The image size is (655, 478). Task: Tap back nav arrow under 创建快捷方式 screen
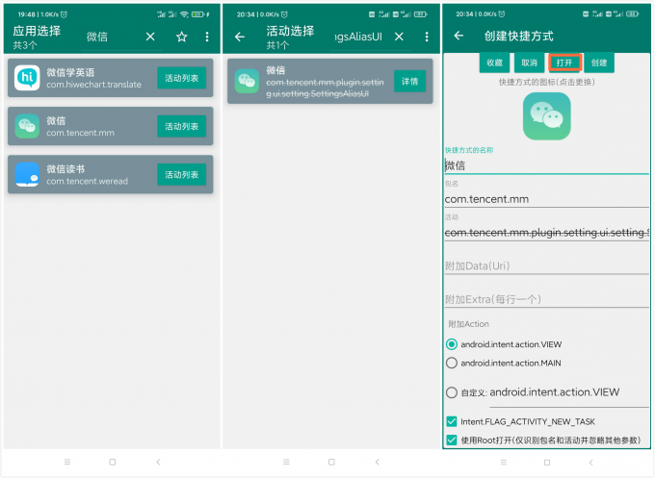coord(590,463)
